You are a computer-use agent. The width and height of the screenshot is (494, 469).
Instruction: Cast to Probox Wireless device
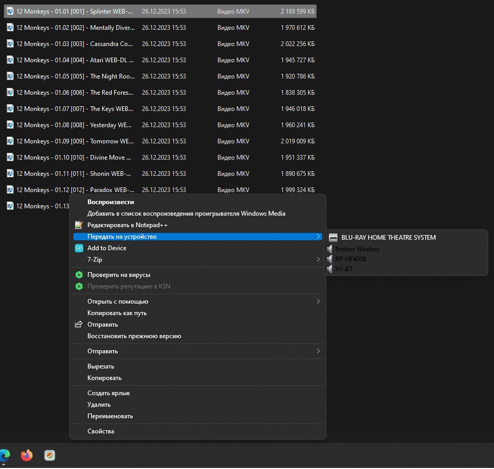[x=357, y=249]
